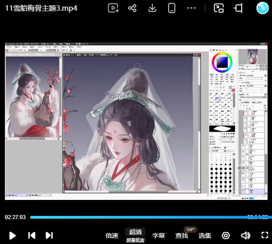
Task: Mute the video with speaker icon
Action: coord(246,236)
